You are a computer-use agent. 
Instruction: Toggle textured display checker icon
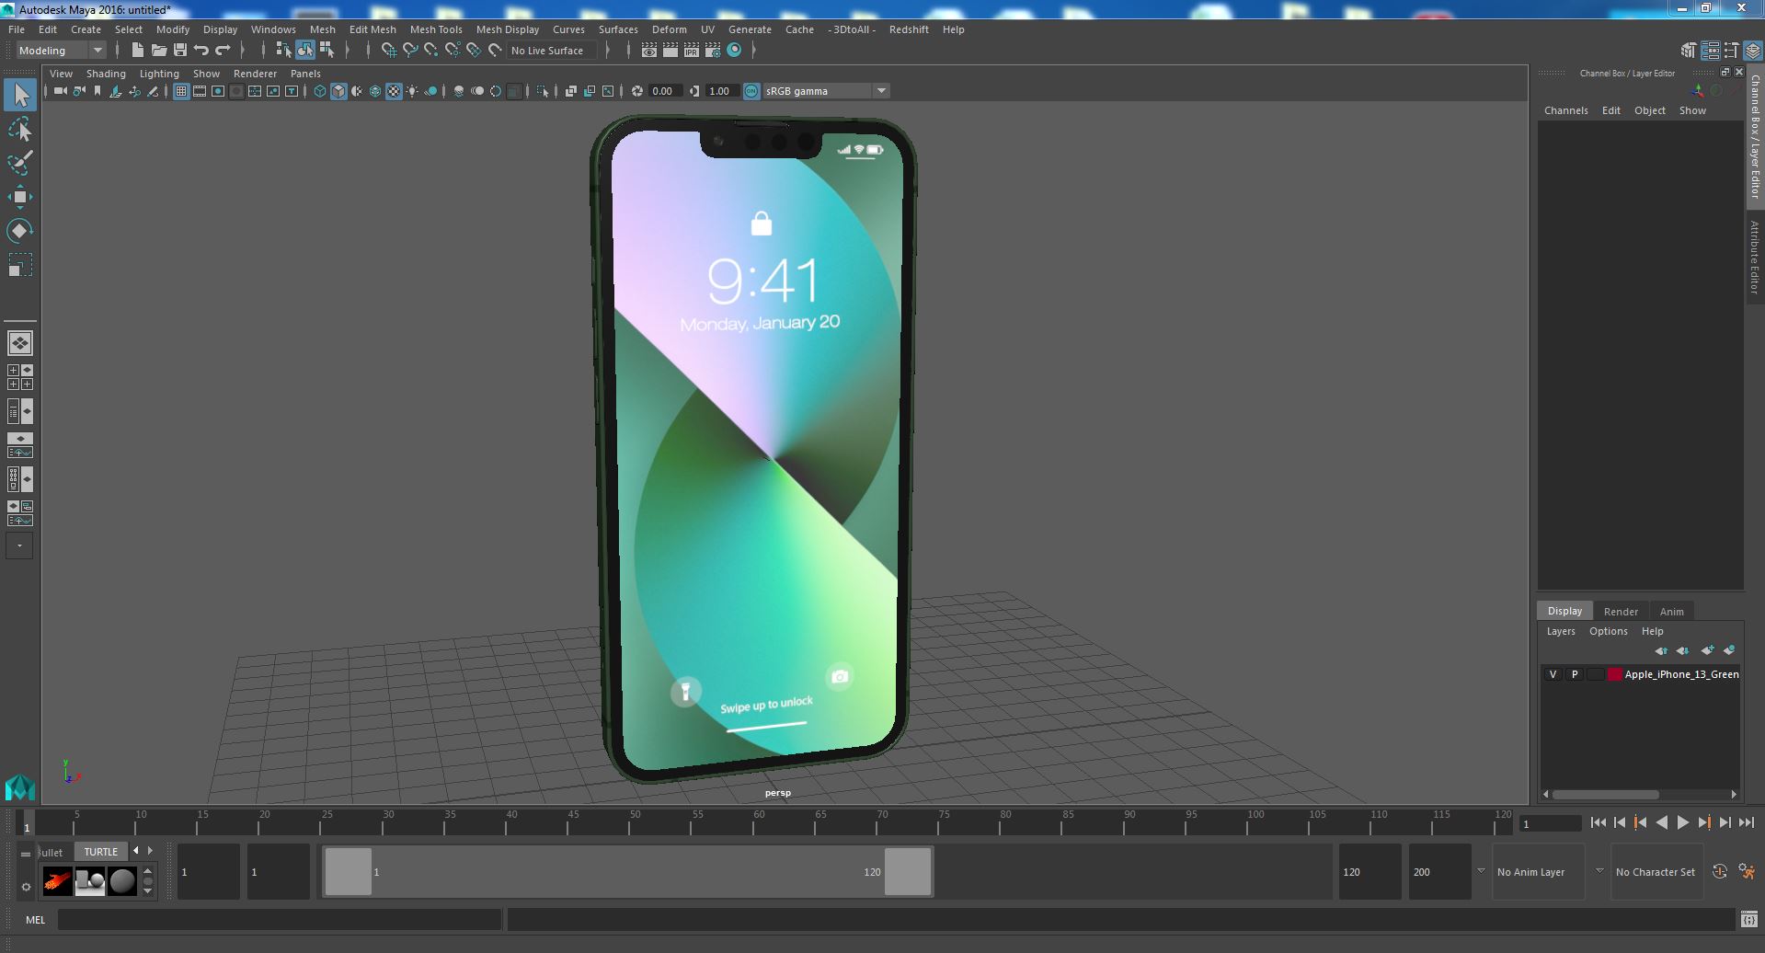click(x=394, y=91)
